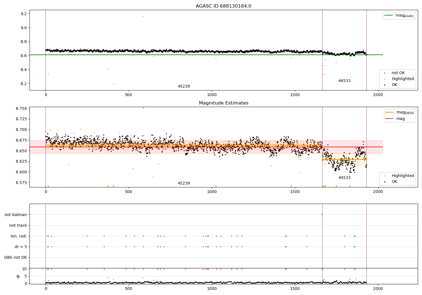This screenshot has height=295, width=422.
Task: Click the '8.8' y-axis tick in top plot
Action: pyautogui.click(x=24, y=42)
